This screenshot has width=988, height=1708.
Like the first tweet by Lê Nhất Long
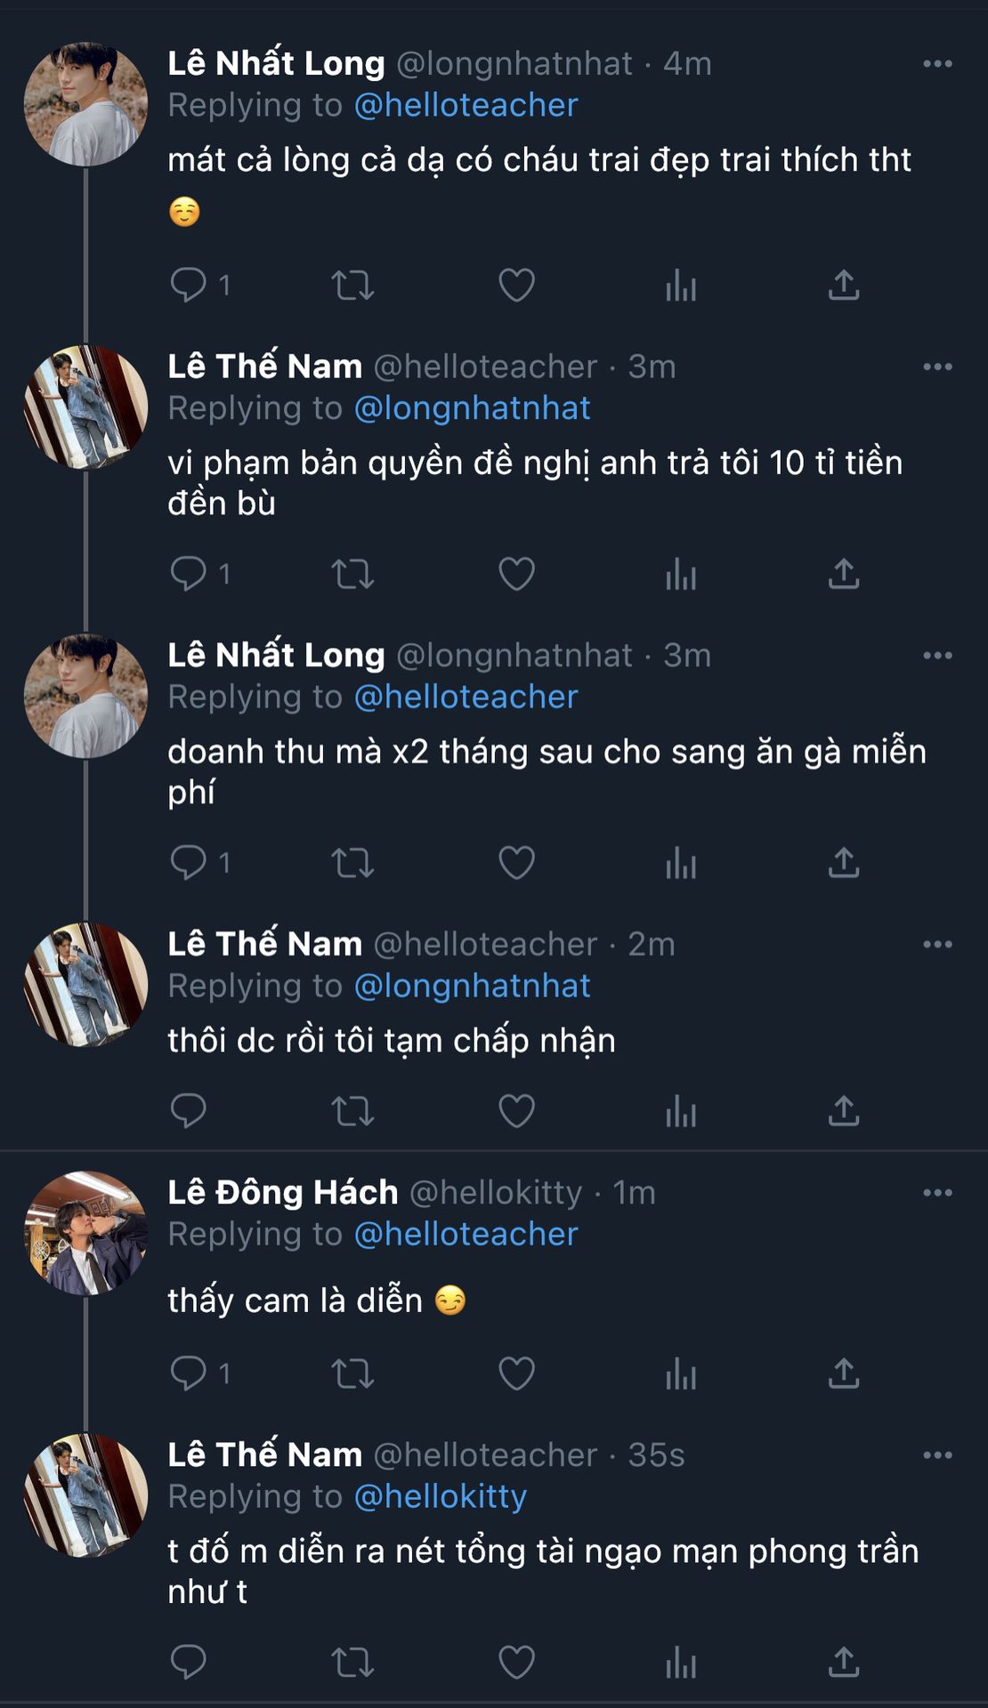[x=516, y=286]
